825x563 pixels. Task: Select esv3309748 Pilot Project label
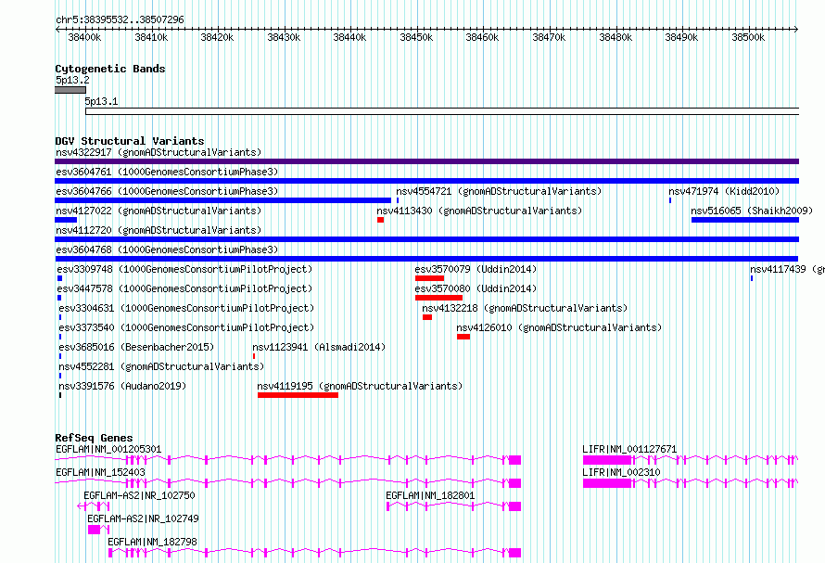click(184, 269)
